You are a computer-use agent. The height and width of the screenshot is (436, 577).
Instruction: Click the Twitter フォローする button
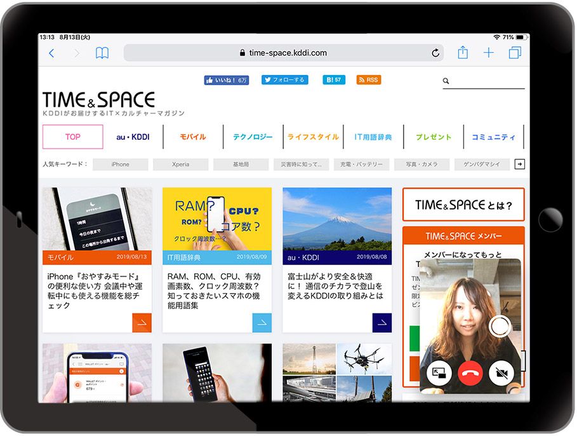pyautogui.click(x=284, y=79)
